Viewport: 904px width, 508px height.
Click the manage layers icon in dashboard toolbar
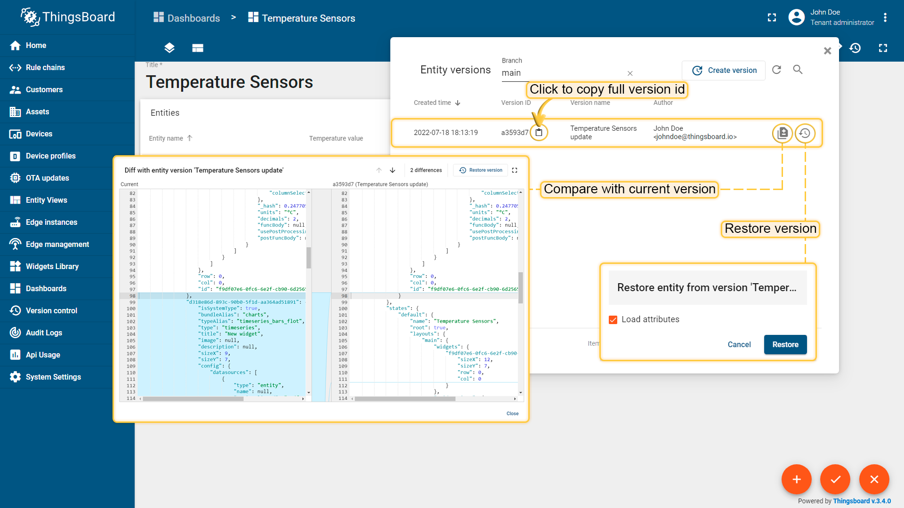[x=169, y=48]
